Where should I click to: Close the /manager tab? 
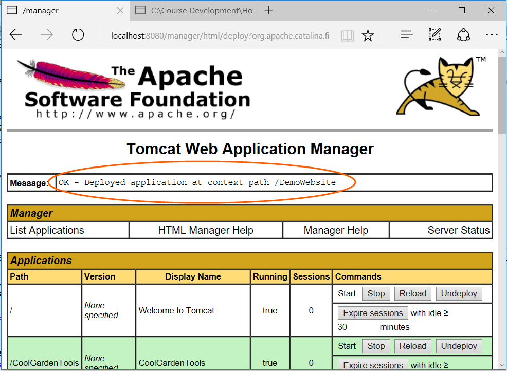tap(120, 11)
